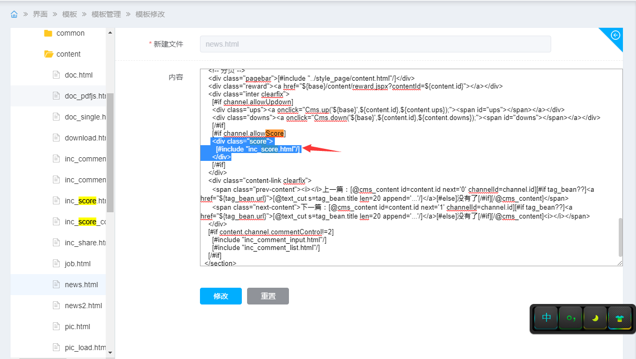
Task: Expand the common folder
Action: click(x=49, y=33)
